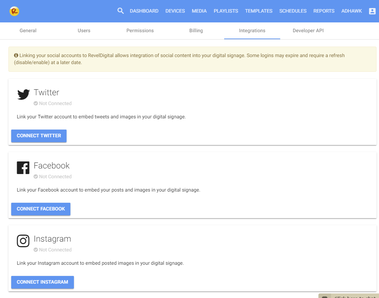The height and width of the screenshot is (298, 379).
Task: Click the Connect Twitter button
Action: click(39, 136)
